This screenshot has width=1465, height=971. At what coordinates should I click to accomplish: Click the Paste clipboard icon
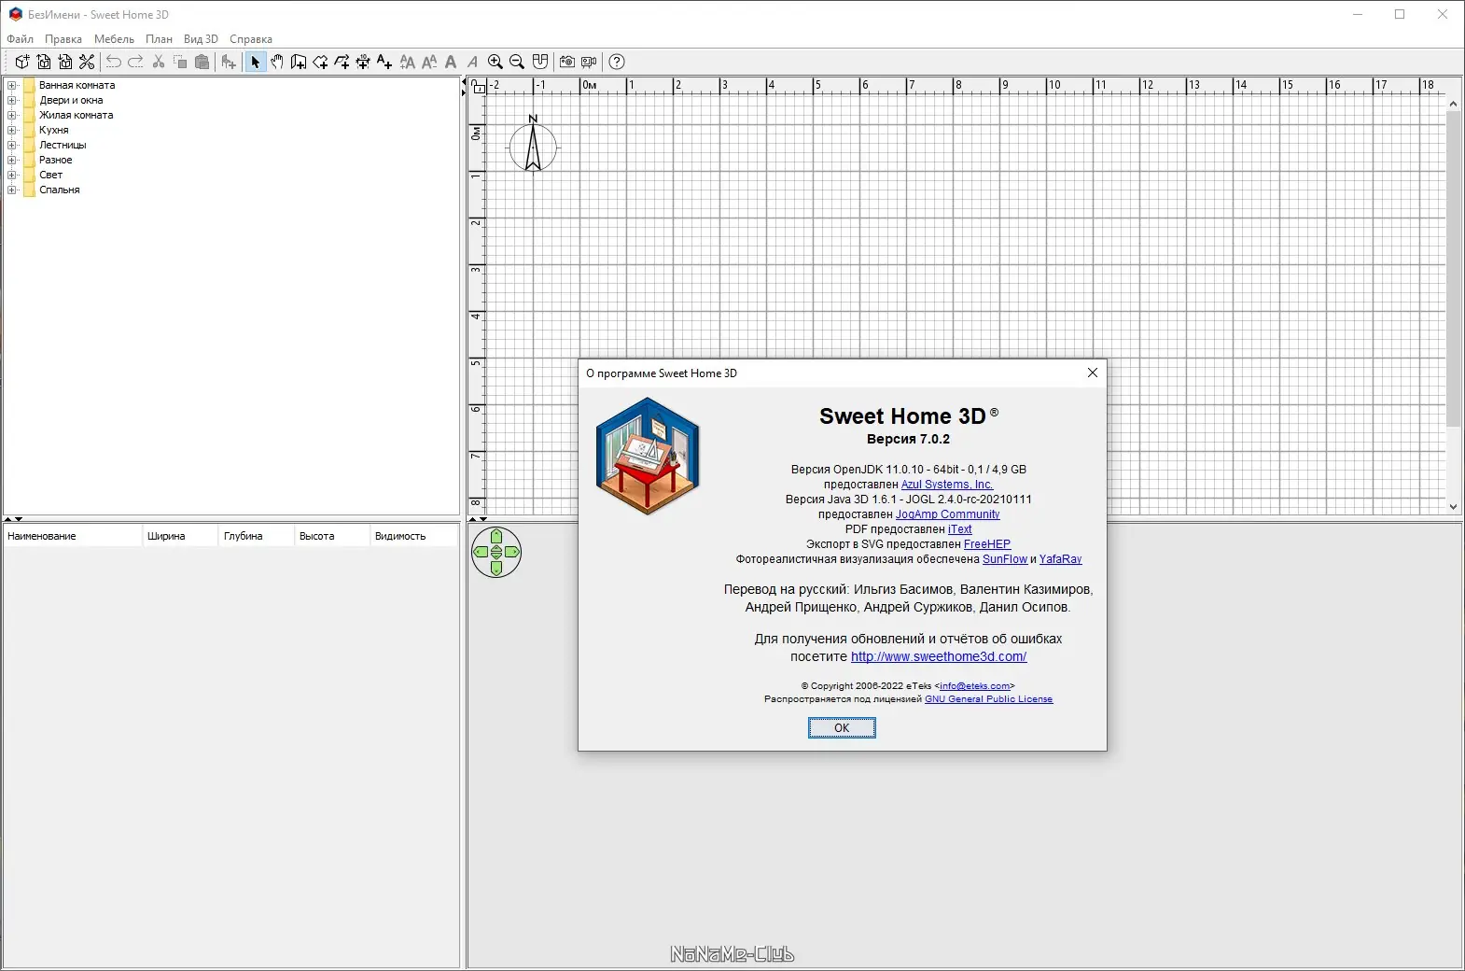[x=202, y=62]
